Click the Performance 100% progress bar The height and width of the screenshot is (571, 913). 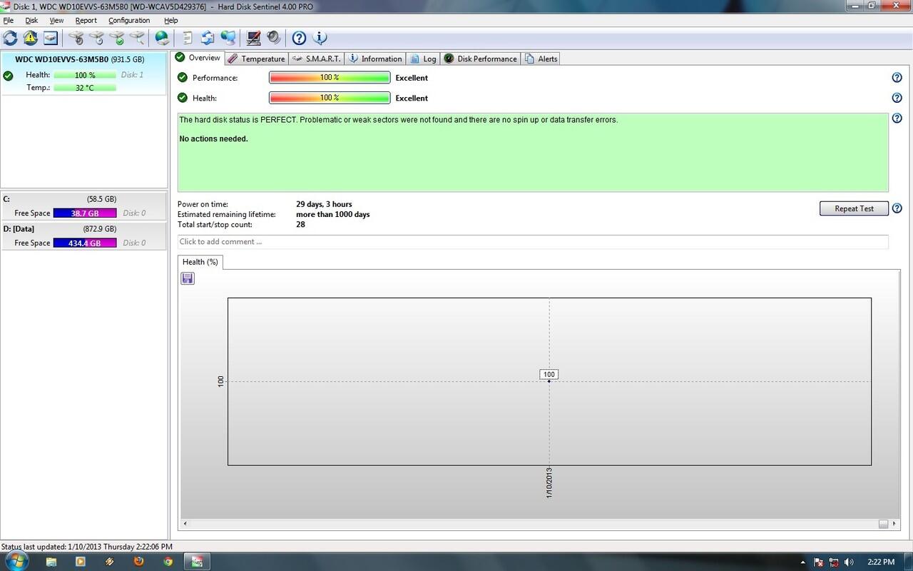pyautogui.click(x=330, y=78)
